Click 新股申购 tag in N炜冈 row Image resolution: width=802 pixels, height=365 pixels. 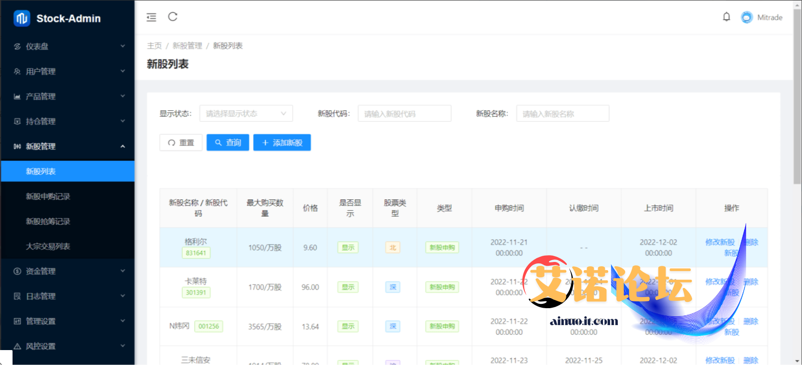point(442,326)
